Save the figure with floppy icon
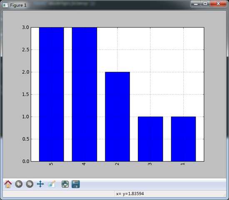 [76, 184]
